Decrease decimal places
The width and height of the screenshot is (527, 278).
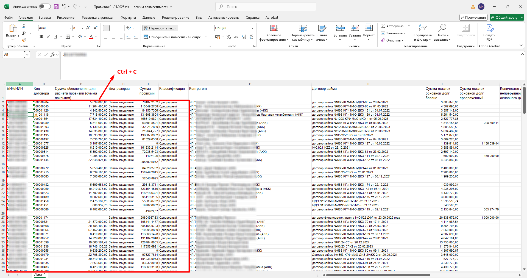point(251,37)
